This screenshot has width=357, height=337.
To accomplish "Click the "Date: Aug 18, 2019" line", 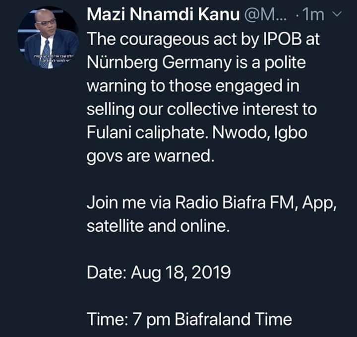I will point(159,272).
